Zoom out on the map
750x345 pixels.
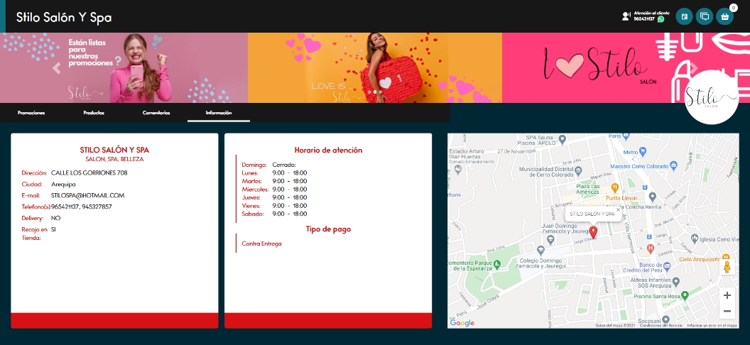(x=727, y=312)
